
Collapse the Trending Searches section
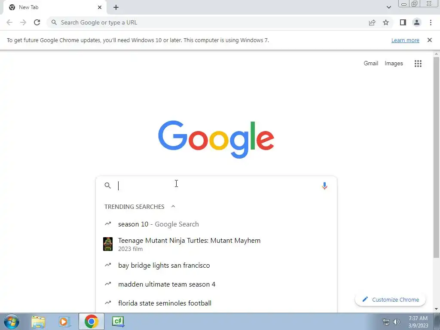point(173,207)
